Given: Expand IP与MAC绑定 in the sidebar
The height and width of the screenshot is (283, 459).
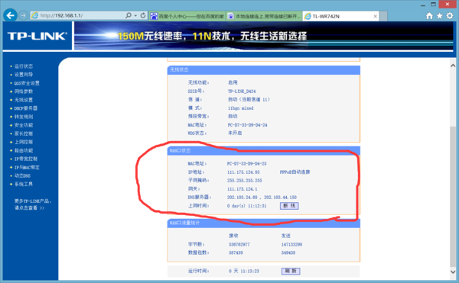Looking at the screenshot, I should pos(27,168).
